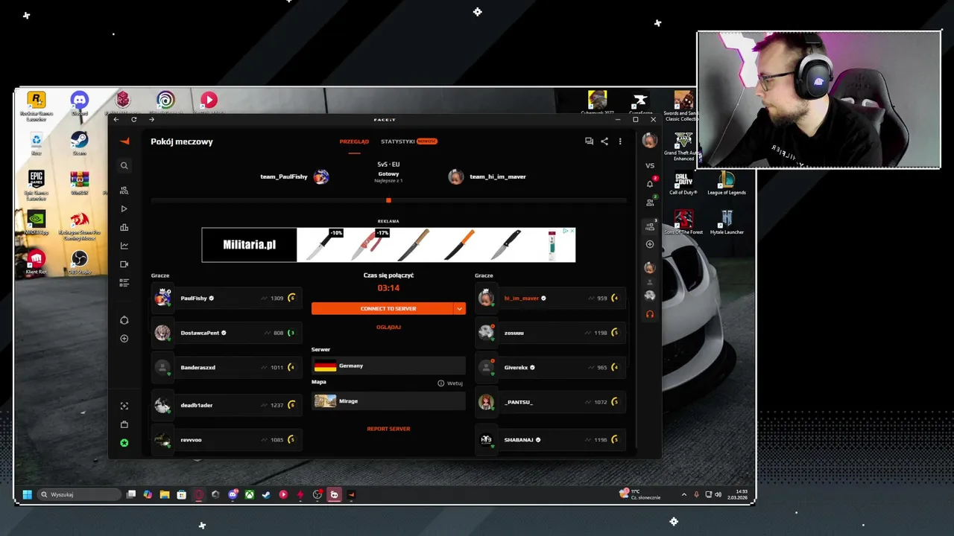This screenshot has height=536, width=954.
Task: Click REPORT SERVER link
Action: click(x=388, y=429)
